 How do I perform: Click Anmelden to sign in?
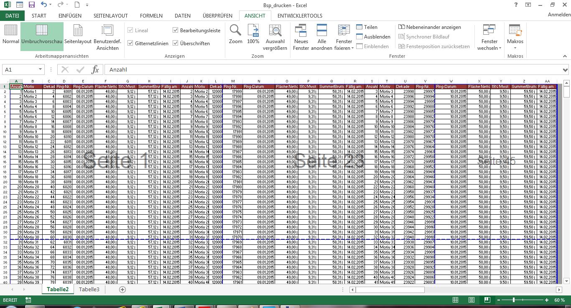(x=558, y=15)
